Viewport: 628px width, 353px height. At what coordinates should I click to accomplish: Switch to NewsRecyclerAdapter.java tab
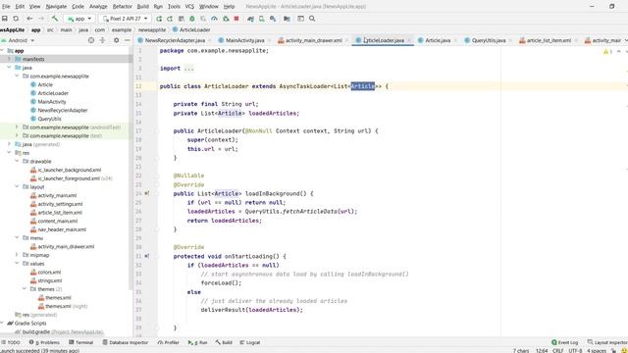click(x=175, y=40)
